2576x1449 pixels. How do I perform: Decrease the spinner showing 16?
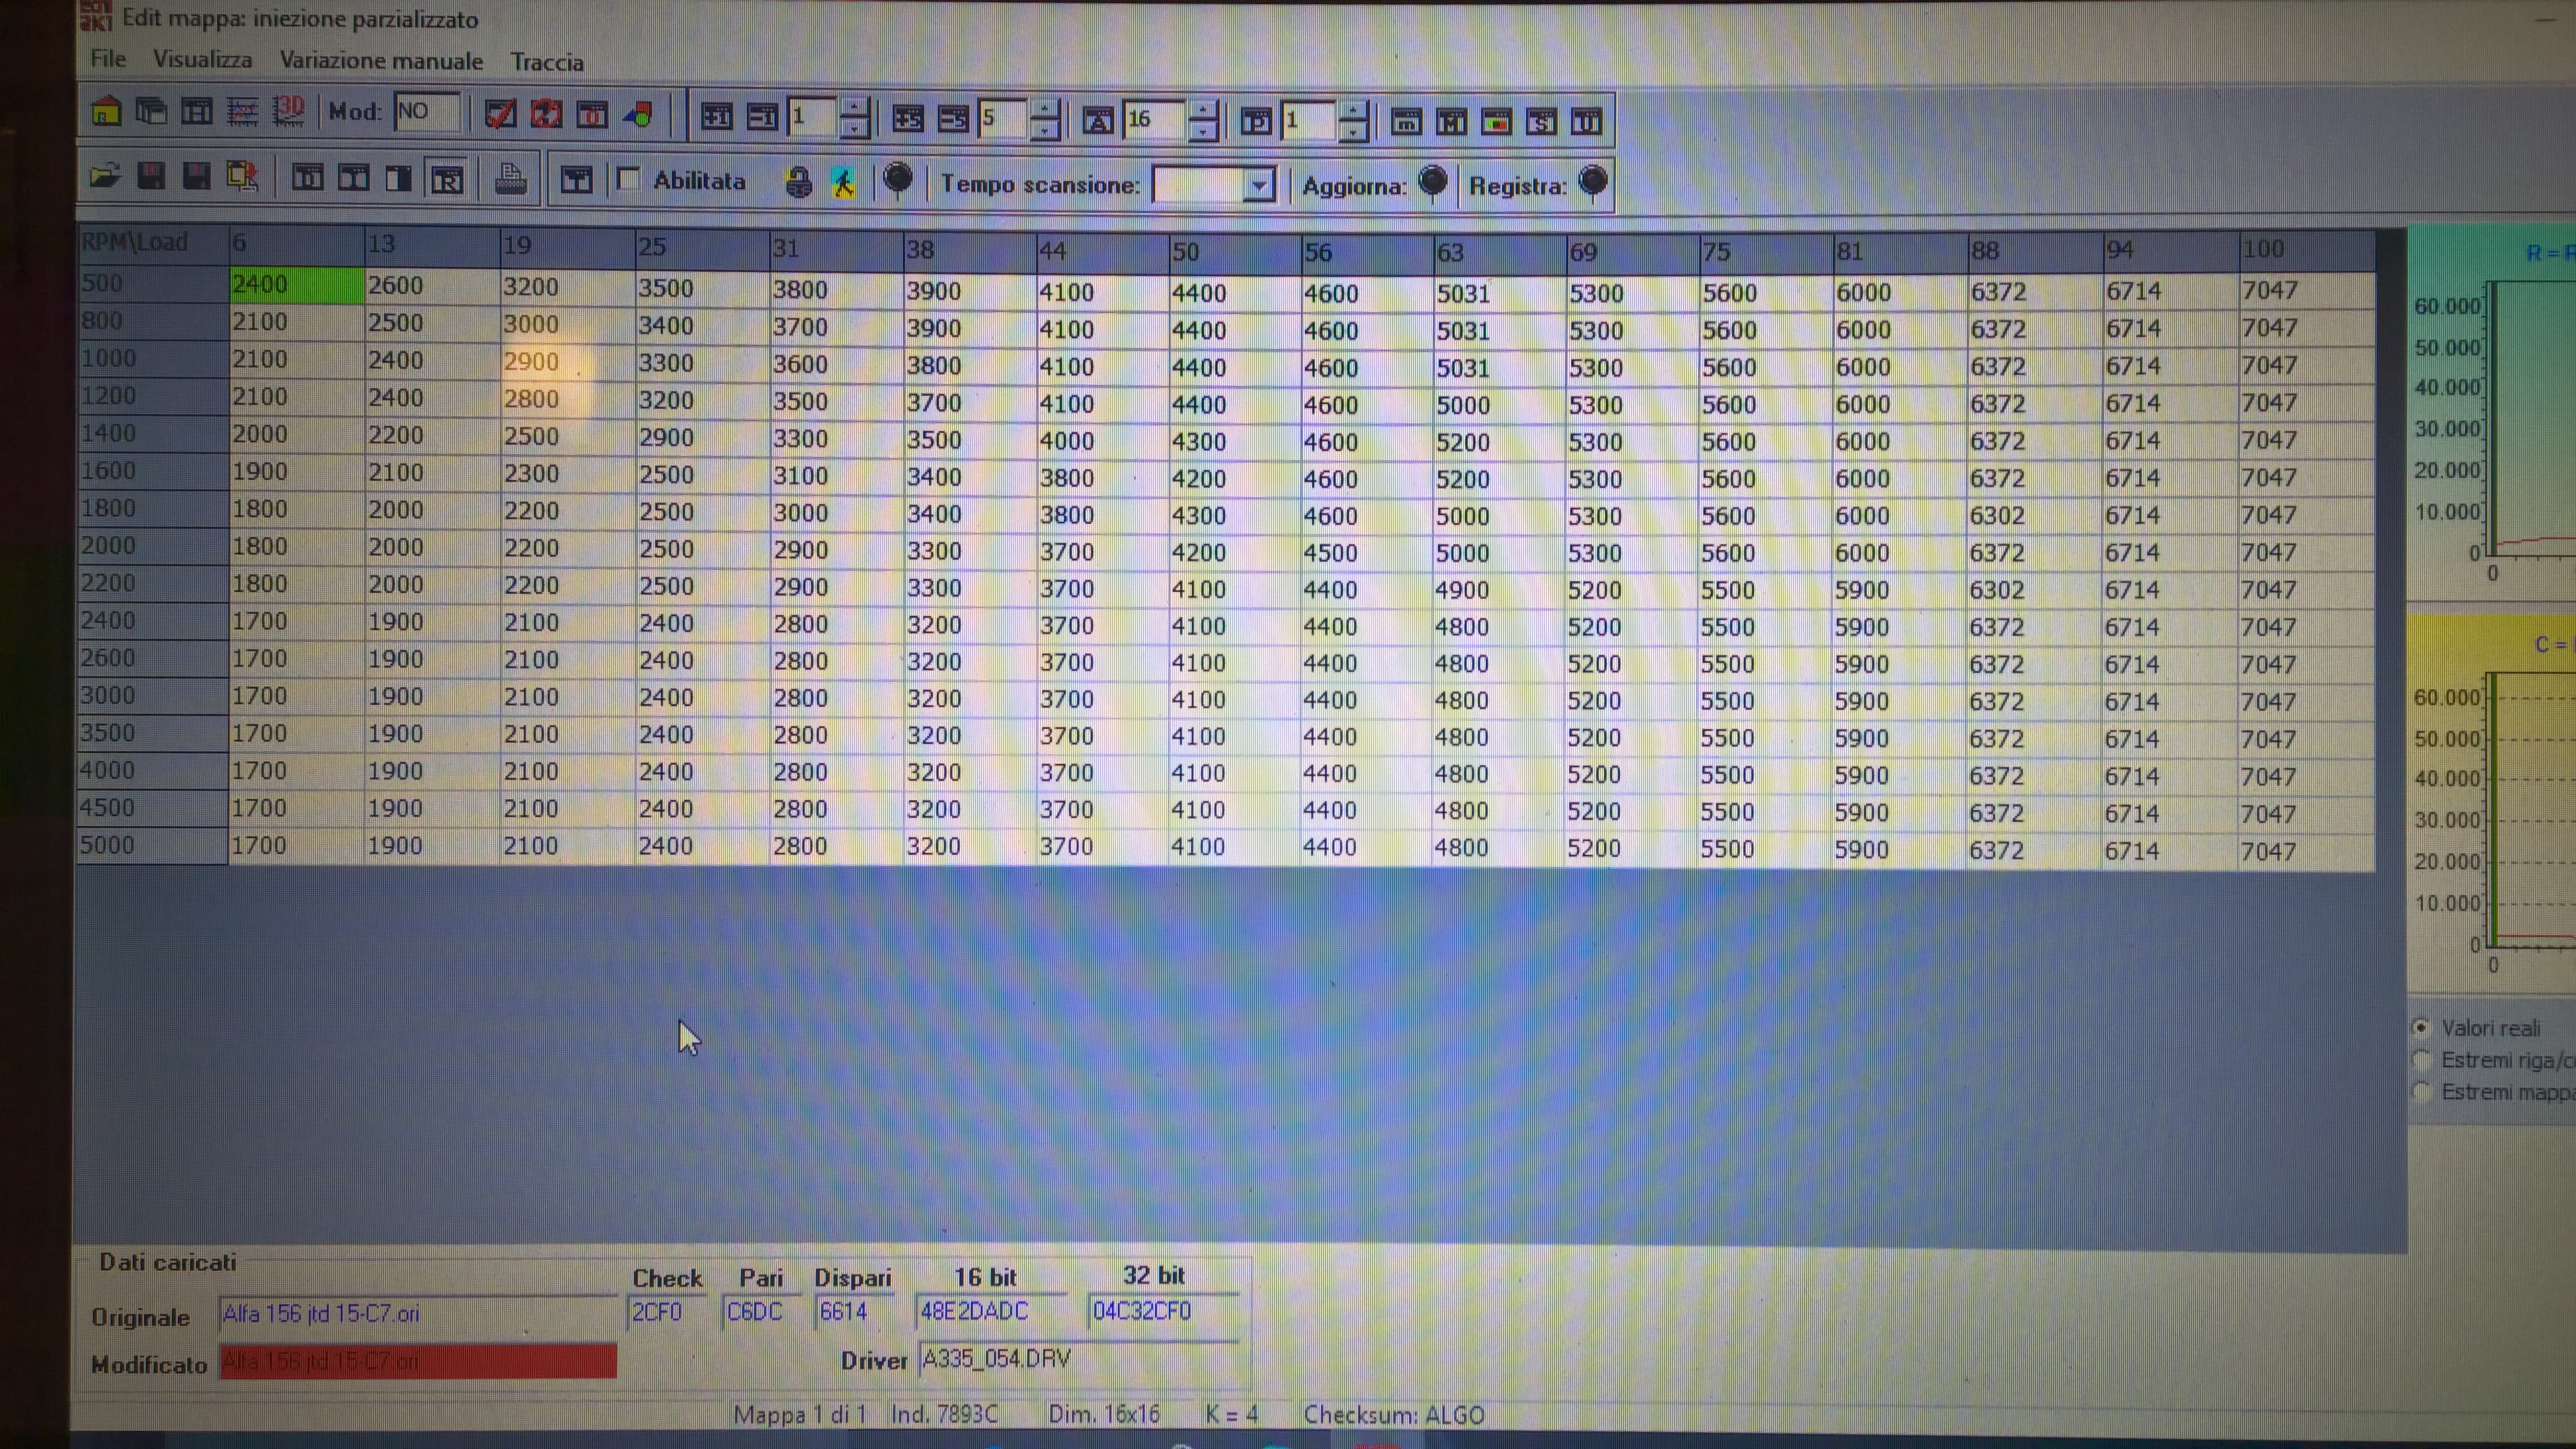point(1204,132)
